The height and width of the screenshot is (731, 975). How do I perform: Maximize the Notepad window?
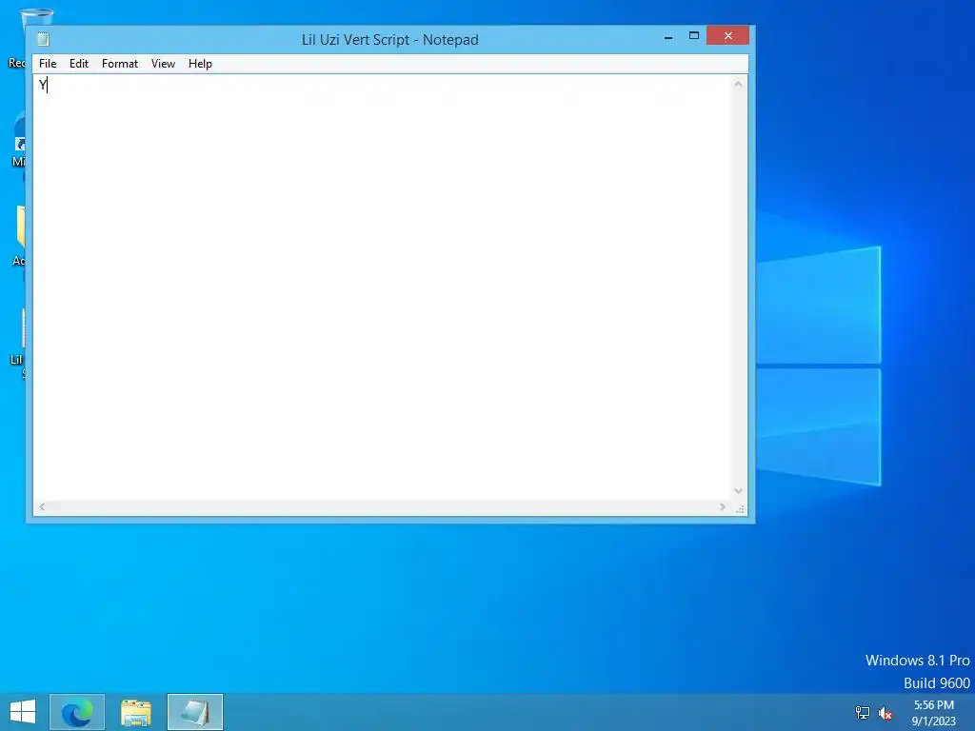(x=694, y=36)
